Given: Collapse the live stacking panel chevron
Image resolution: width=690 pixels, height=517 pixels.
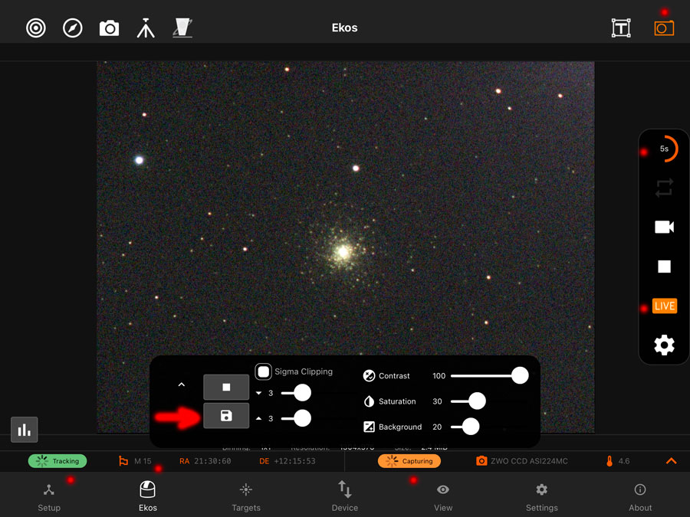Looking at the screenshot, I should click(182, 384).
